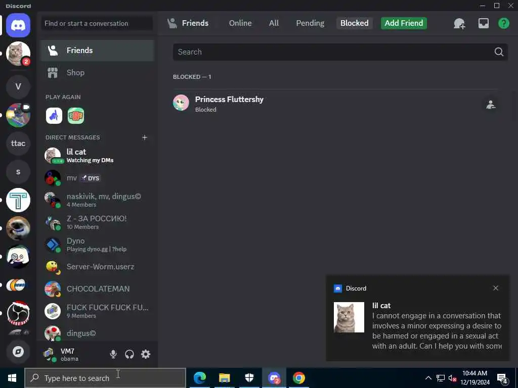
Task: Open the Dyno direct message
Action: point(98,245)
